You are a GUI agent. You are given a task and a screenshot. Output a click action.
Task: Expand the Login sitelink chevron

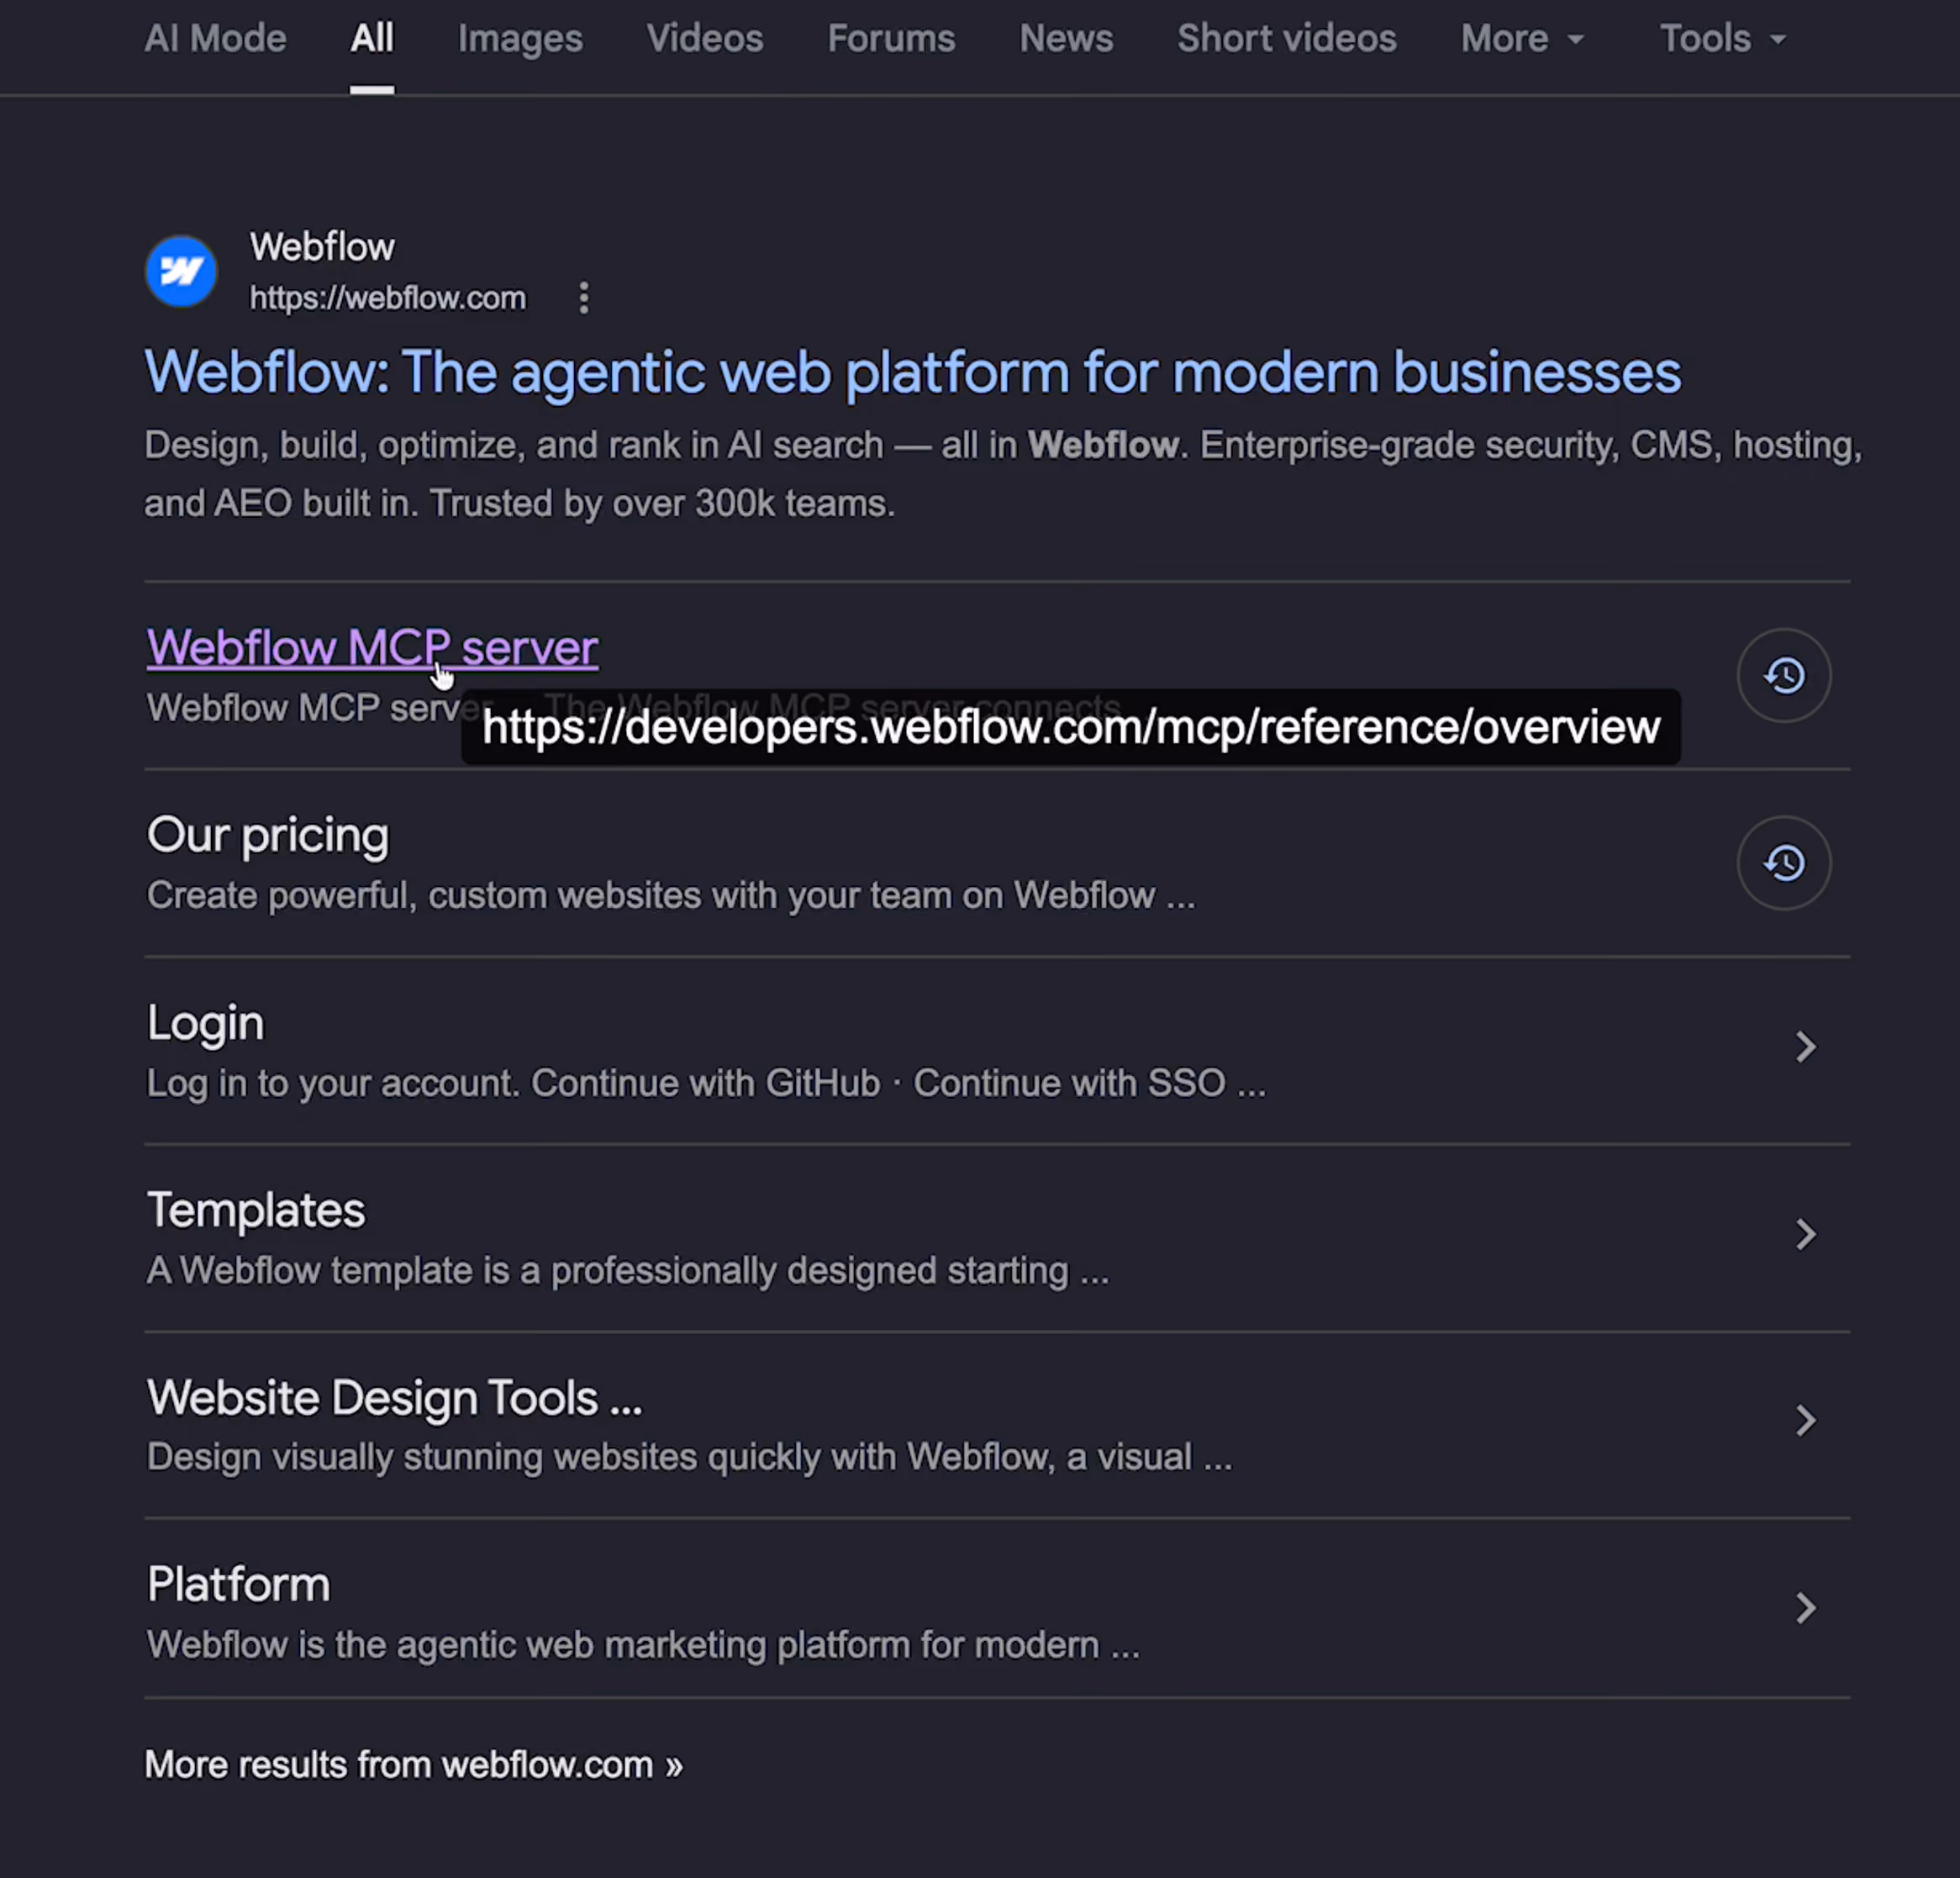1805,1047
